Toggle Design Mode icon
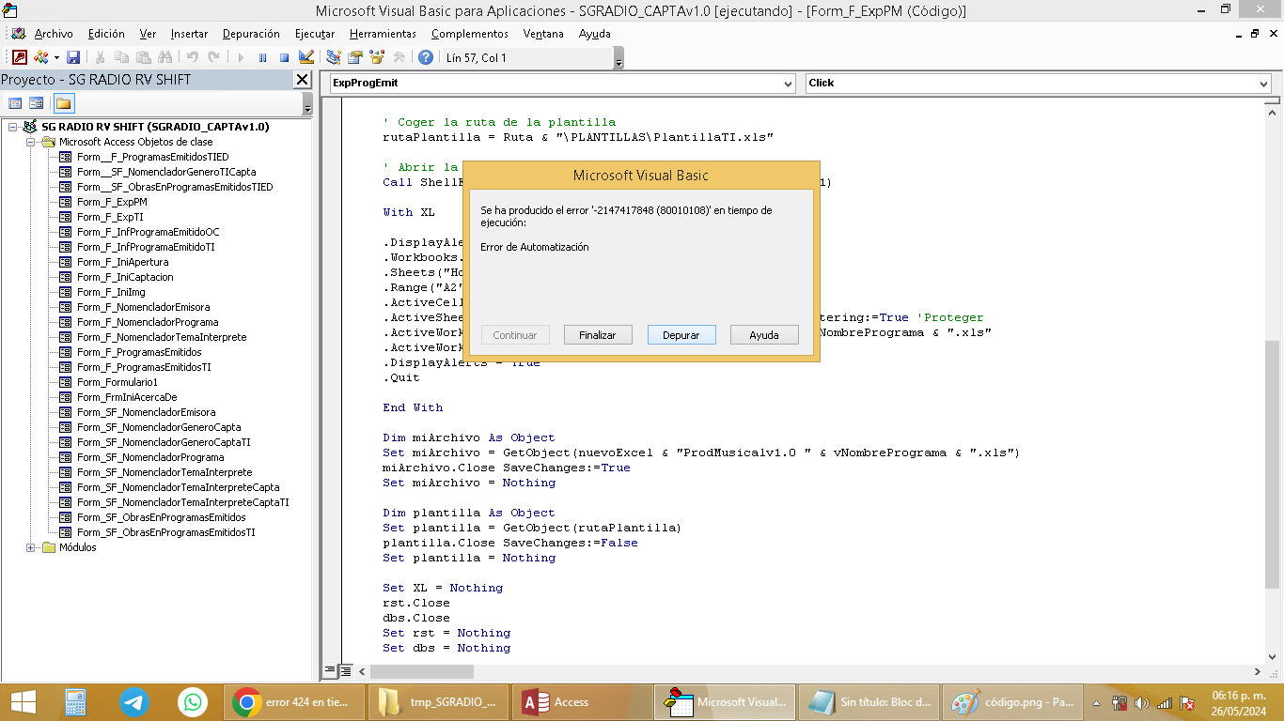1284x721 pixels. pyautogui.click(x=305, y=57)
